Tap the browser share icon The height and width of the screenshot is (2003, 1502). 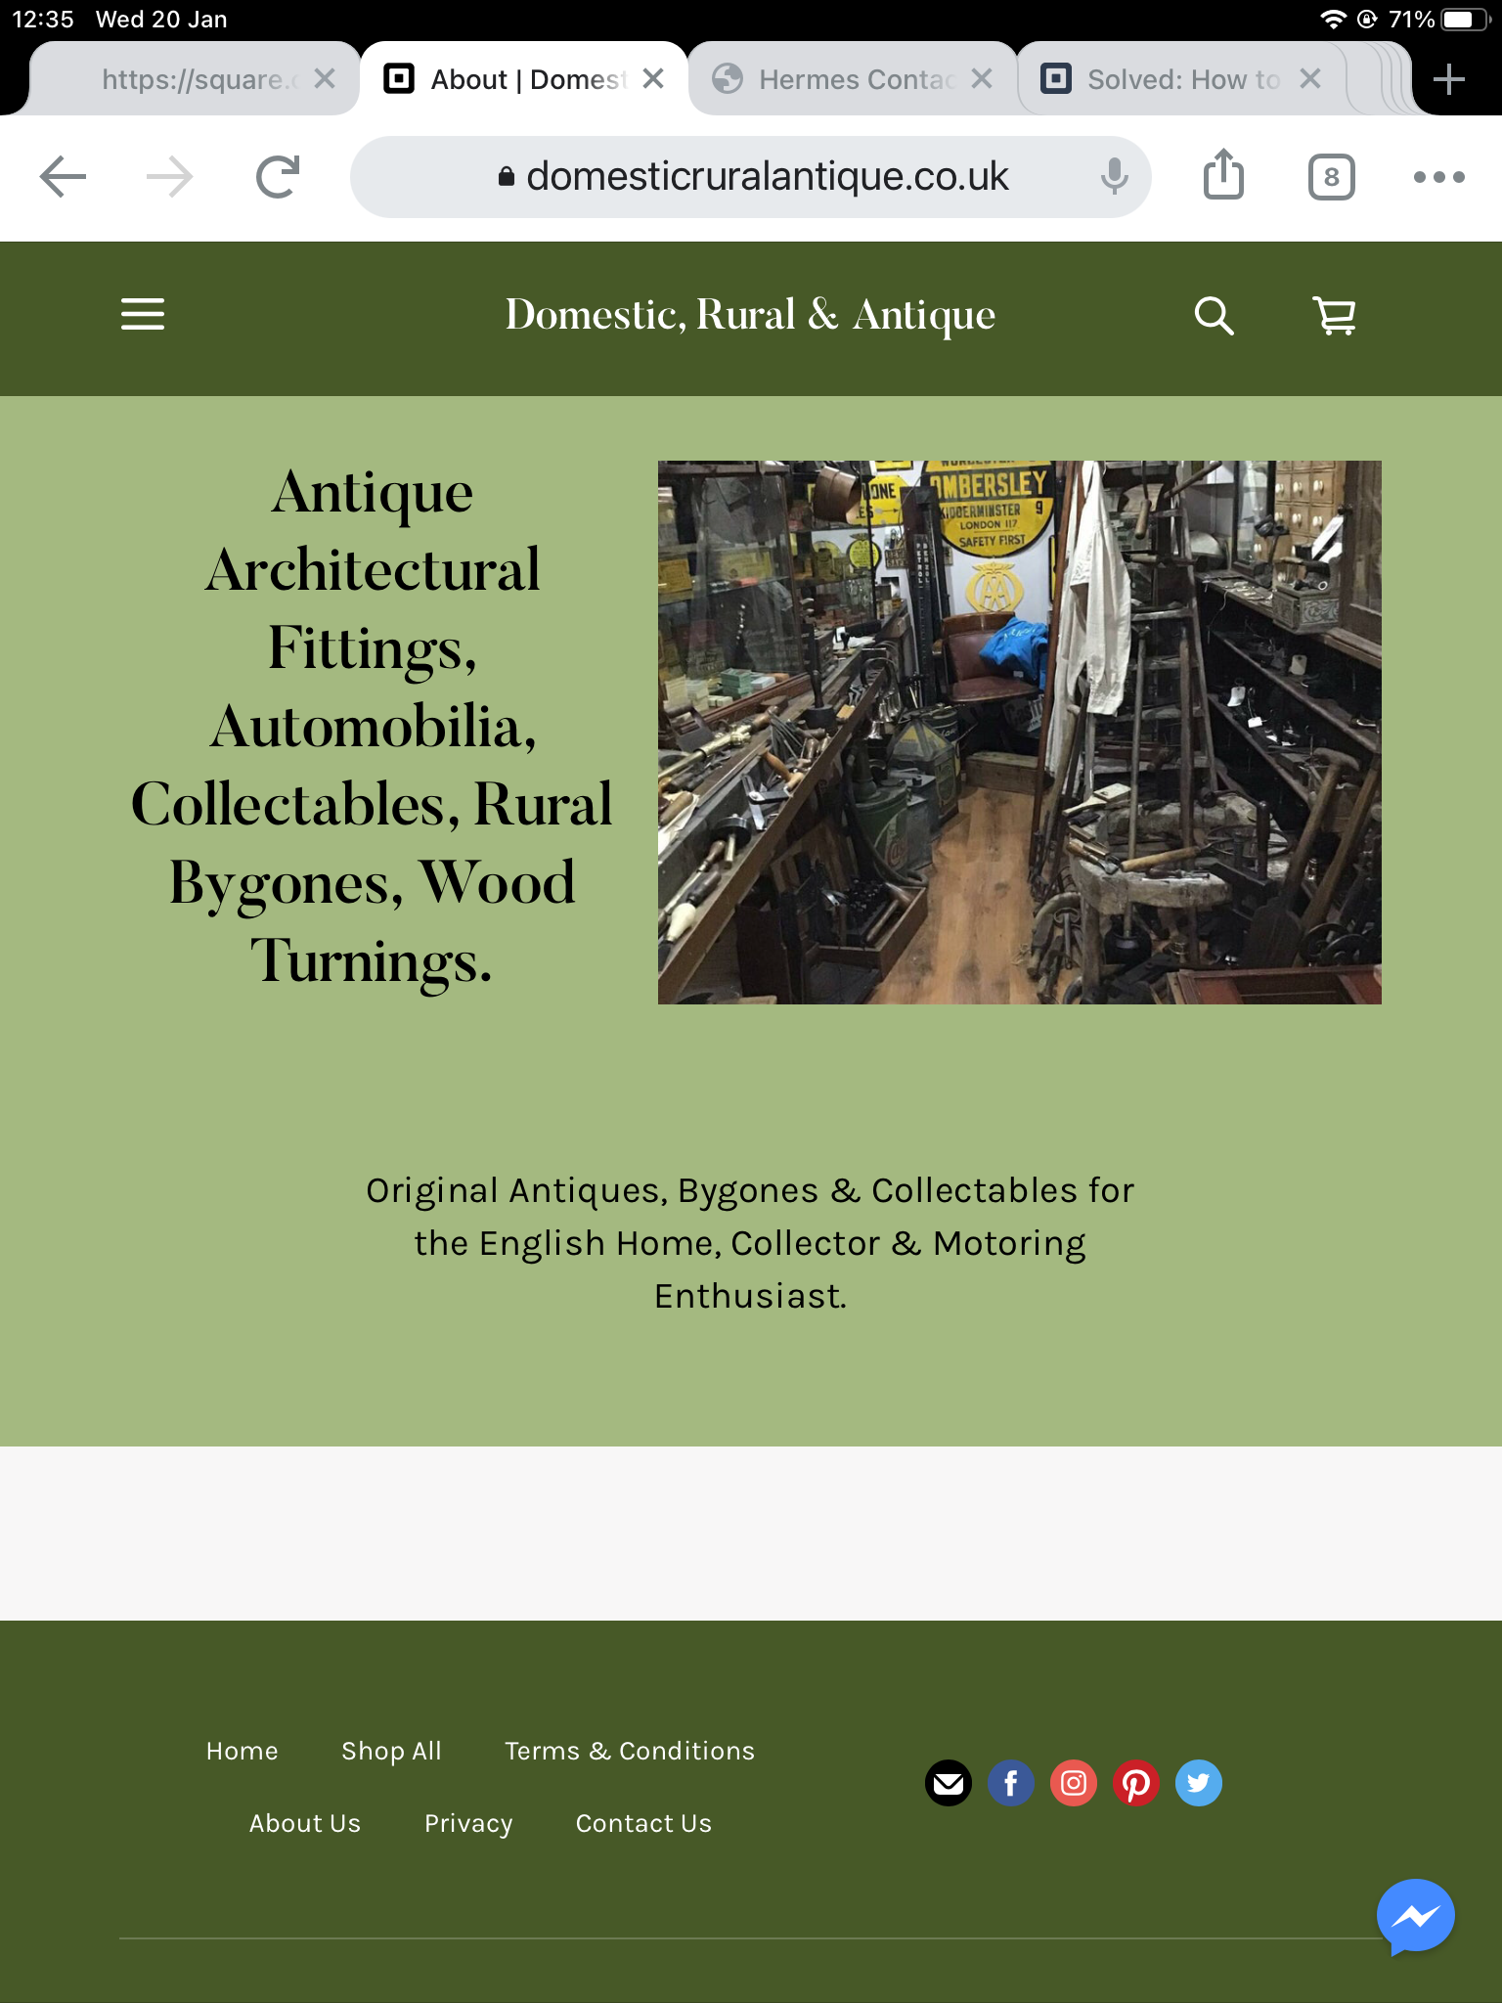[x=1223, y=176]
